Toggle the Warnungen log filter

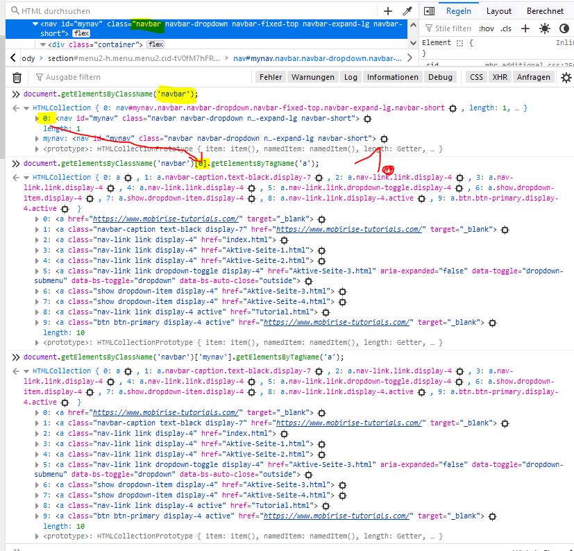click(312, 77)
